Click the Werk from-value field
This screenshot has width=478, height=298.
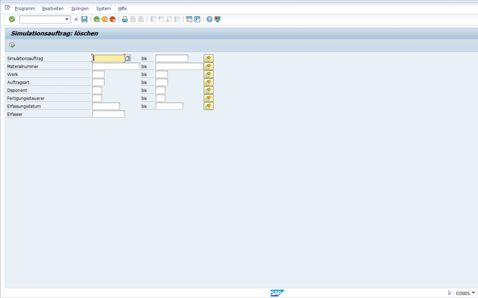pyautogui.click(x=98, y=74)
